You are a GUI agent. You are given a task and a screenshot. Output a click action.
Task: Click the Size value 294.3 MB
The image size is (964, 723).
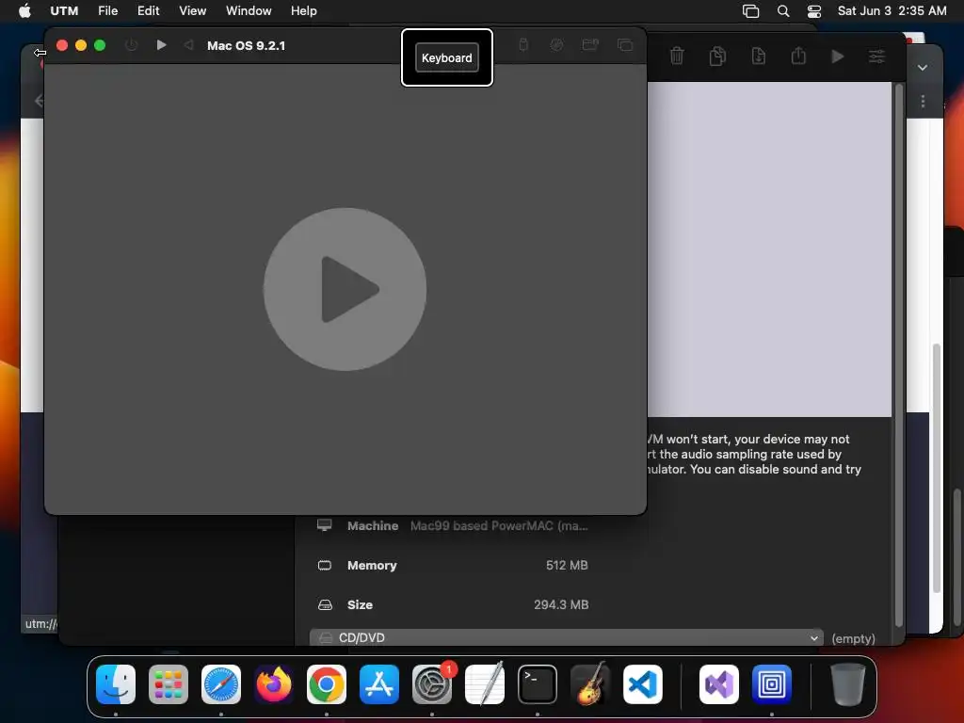tap(561, 604)
